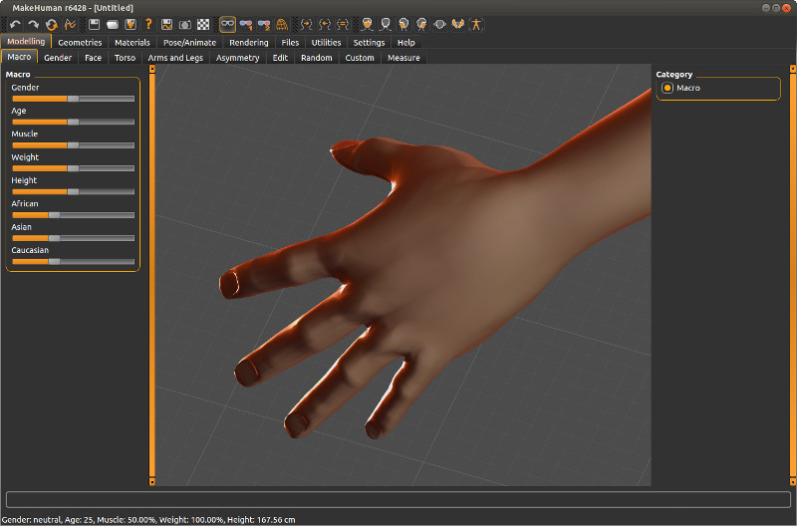Open the Materials tab

(133, 43)
